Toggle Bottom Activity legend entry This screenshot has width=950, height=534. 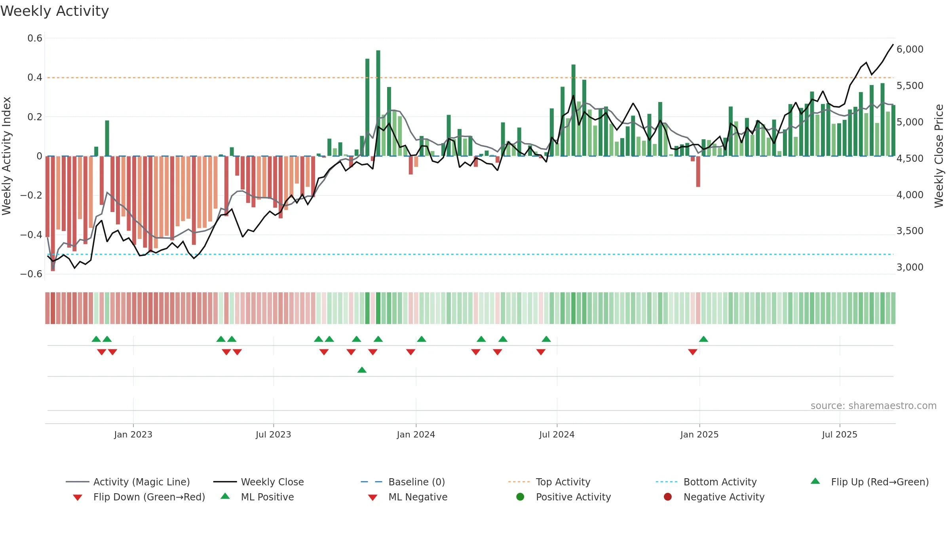pyautogui.click(x=706, y=482)
